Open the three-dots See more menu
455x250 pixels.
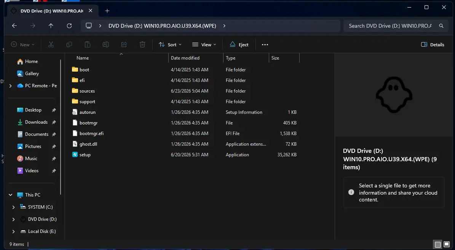265,44
